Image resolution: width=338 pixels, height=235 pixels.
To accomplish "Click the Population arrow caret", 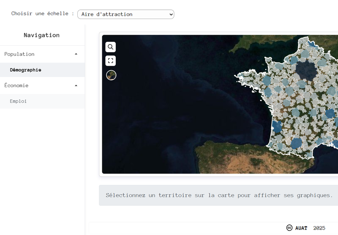I will tap(76, 54).
